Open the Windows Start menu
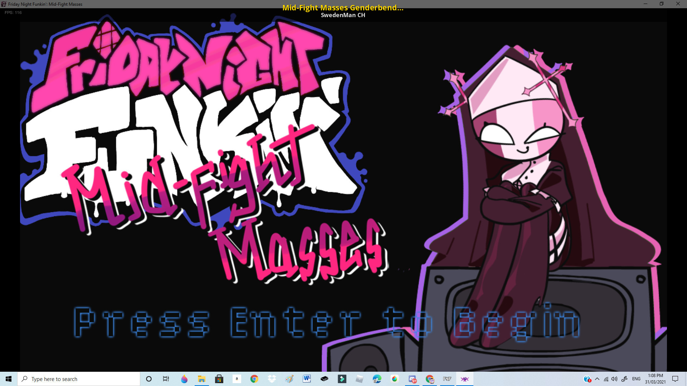The width and height of the screenshot is (687, 386). point(9,379)
